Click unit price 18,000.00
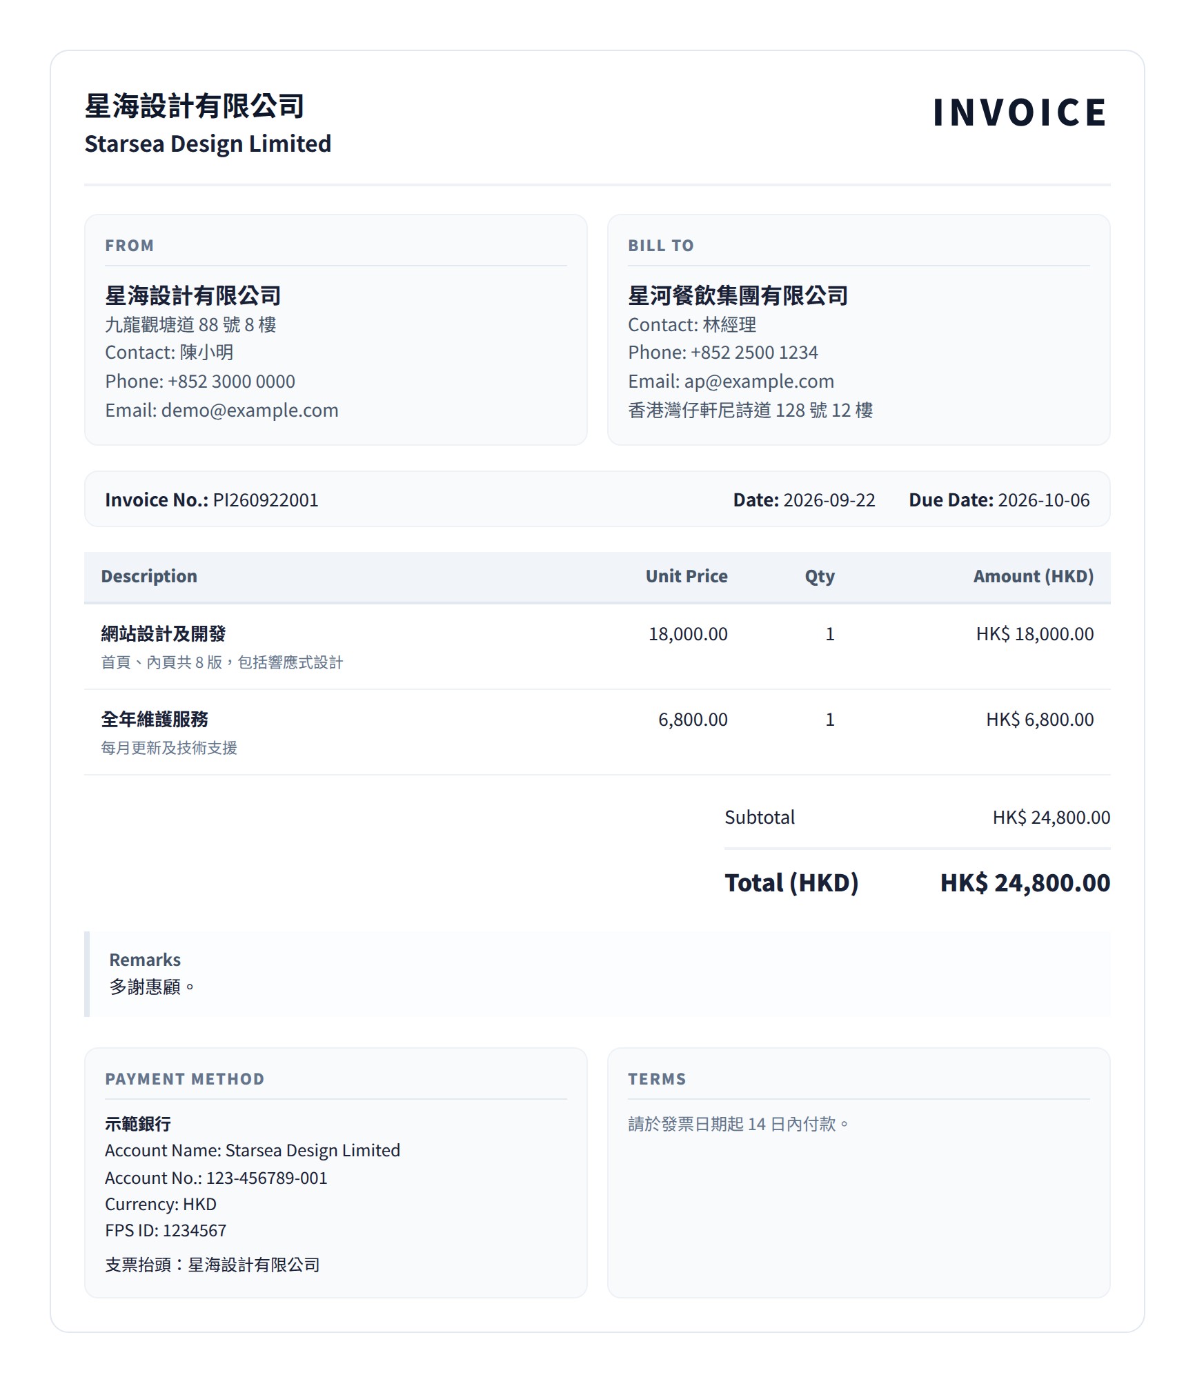Viewport: 1195px width, 1384px height. pyautogui.click(x=688, y=634)
